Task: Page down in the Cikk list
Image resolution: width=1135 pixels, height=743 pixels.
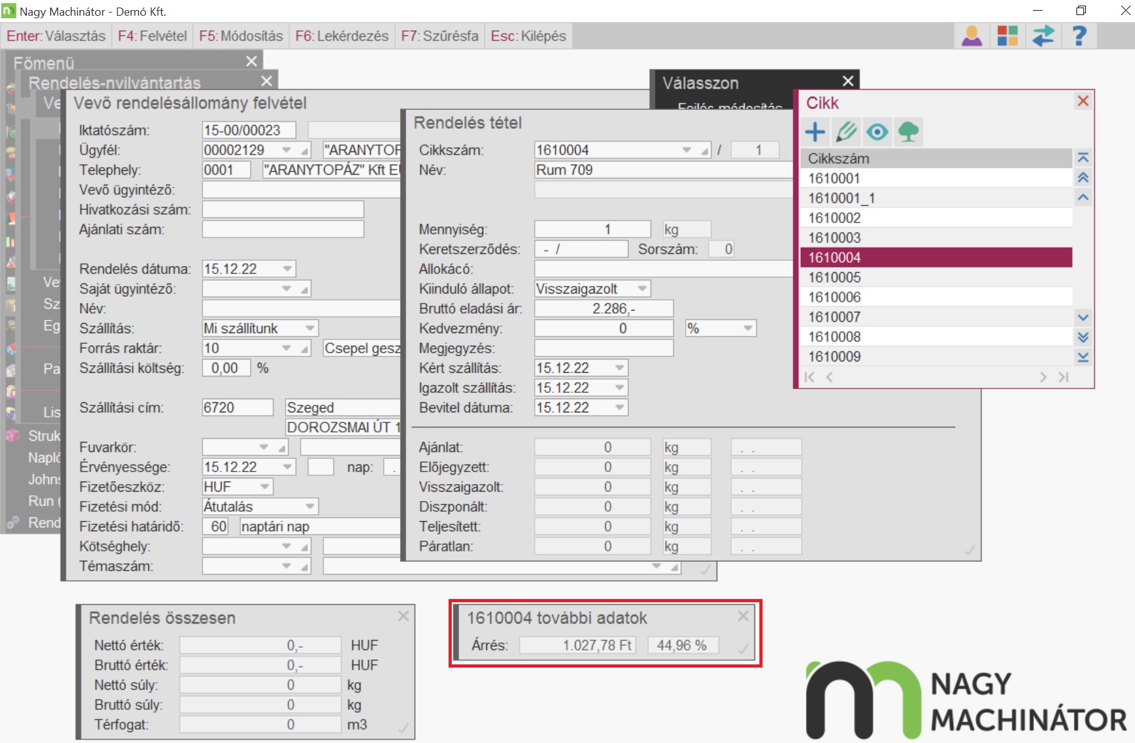Action: point(1083,337)
